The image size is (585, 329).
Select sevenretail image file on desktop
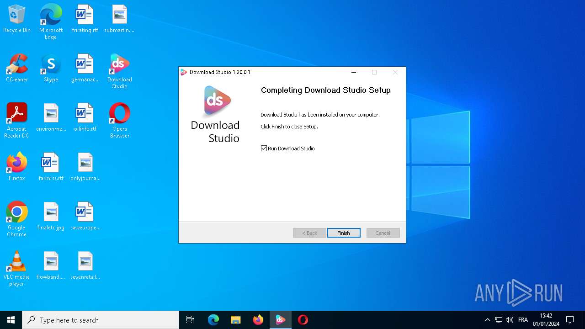pyautogui.click(x=85, y=266)
